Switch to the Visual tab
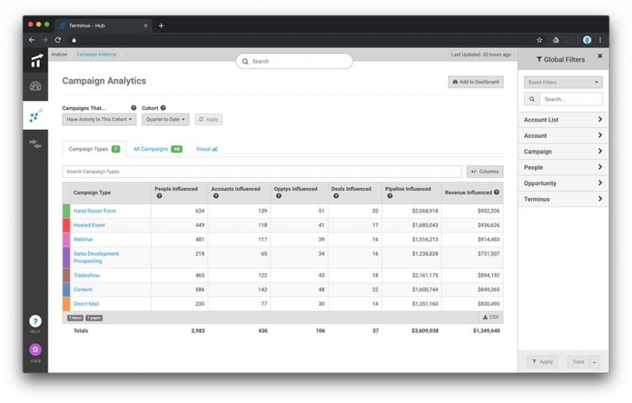Image resolution: width=632 pixels, height=403 pixels. (x=207, y=149)
